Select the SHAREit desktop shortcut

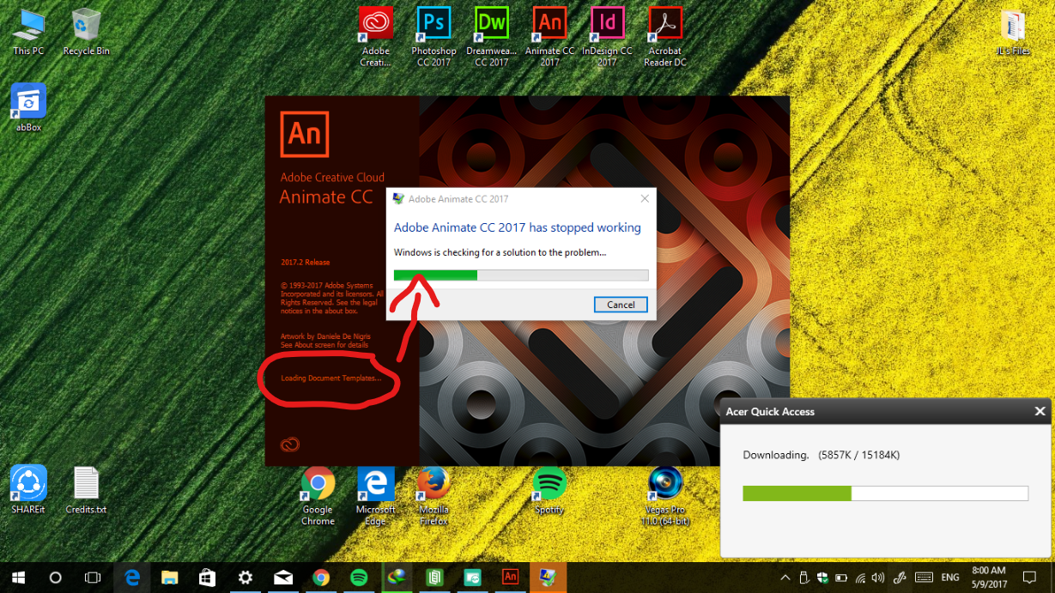tap(28, 489)
